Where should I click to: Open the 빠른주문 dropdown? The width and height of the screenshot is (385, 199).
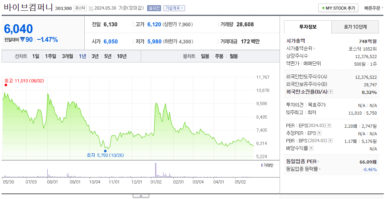(374, 8)
